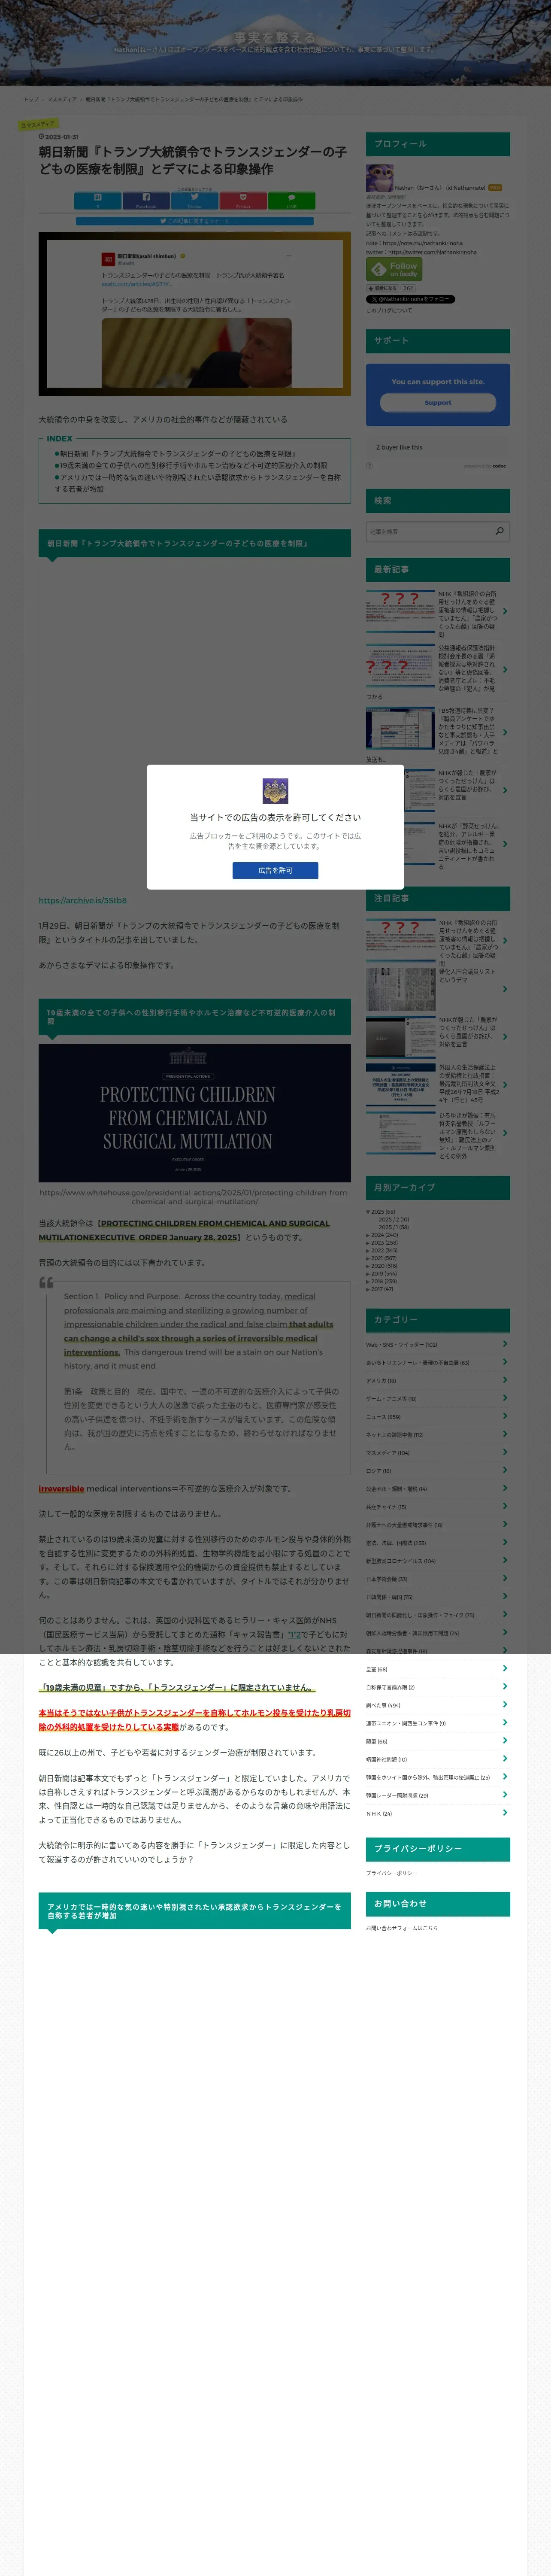This screenshot has height=2576, width=551.
Task: Click the Protecting Children White House image
Action: coord(195,1113)
